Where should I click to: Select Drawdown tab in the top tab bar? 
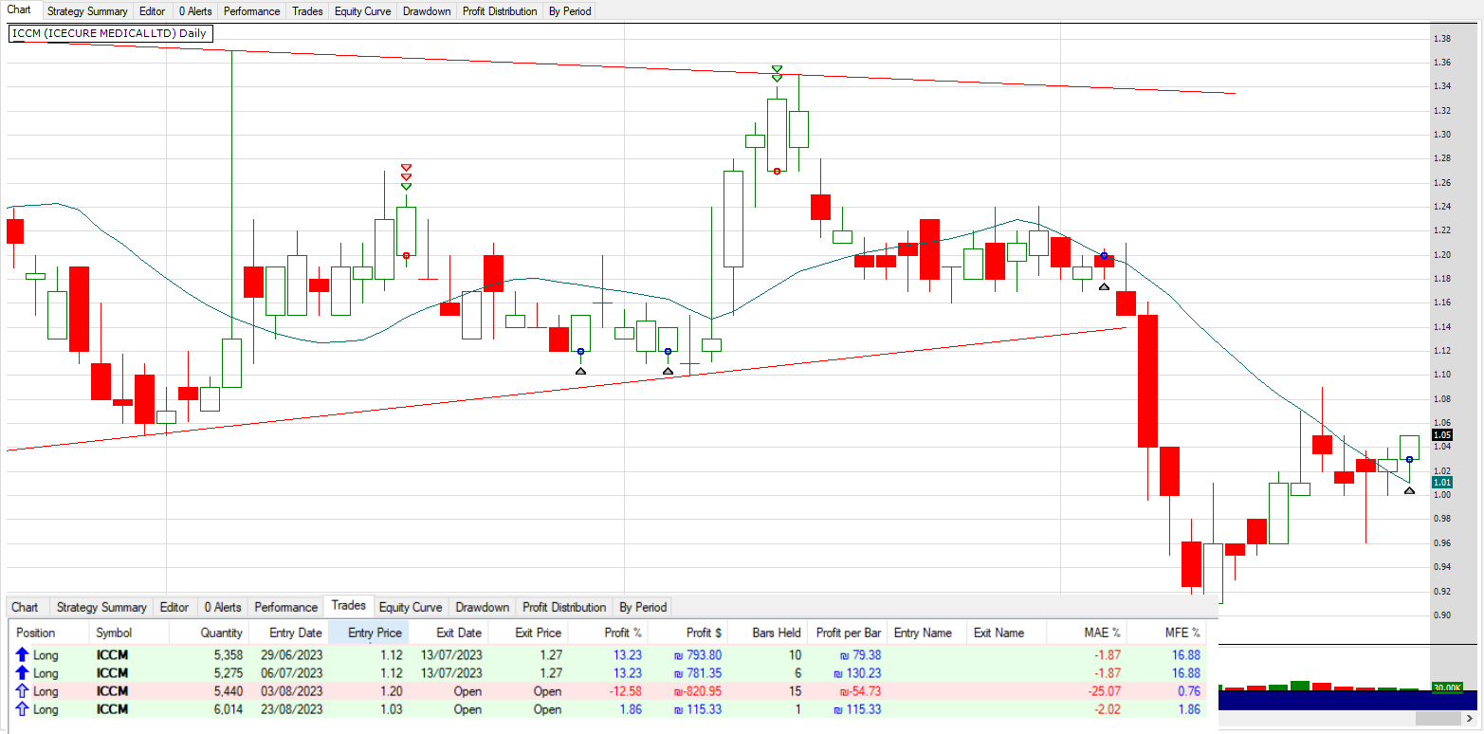point(427,11)
